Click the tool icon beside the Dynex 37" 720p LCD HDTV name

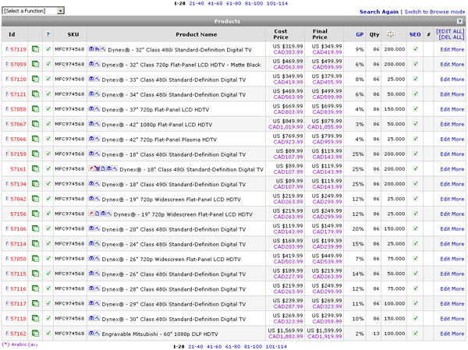tap(97, 109)
